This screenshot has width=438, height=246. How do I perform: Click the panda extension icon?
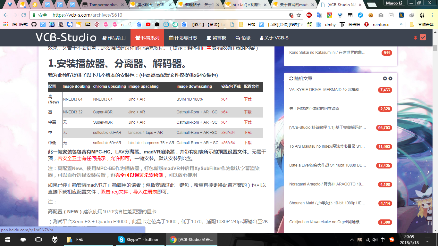[422, 15]
